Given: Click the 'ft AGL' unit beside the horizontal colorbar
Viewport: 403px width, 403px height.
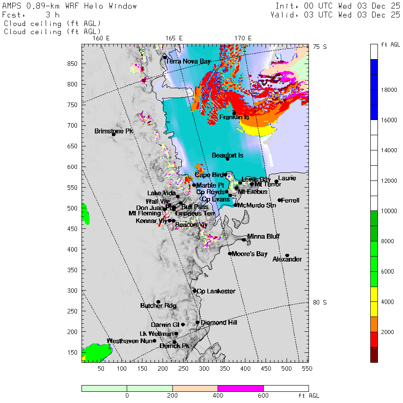Looking at the screenshot, I should click(309, 395).
